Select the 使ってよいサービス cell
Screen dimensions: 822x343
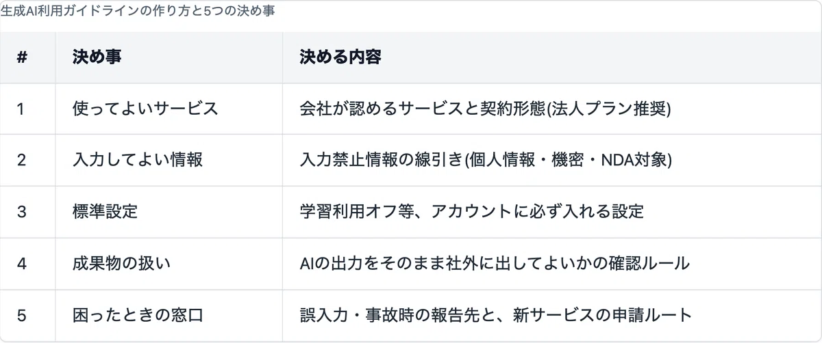point(169,109)
